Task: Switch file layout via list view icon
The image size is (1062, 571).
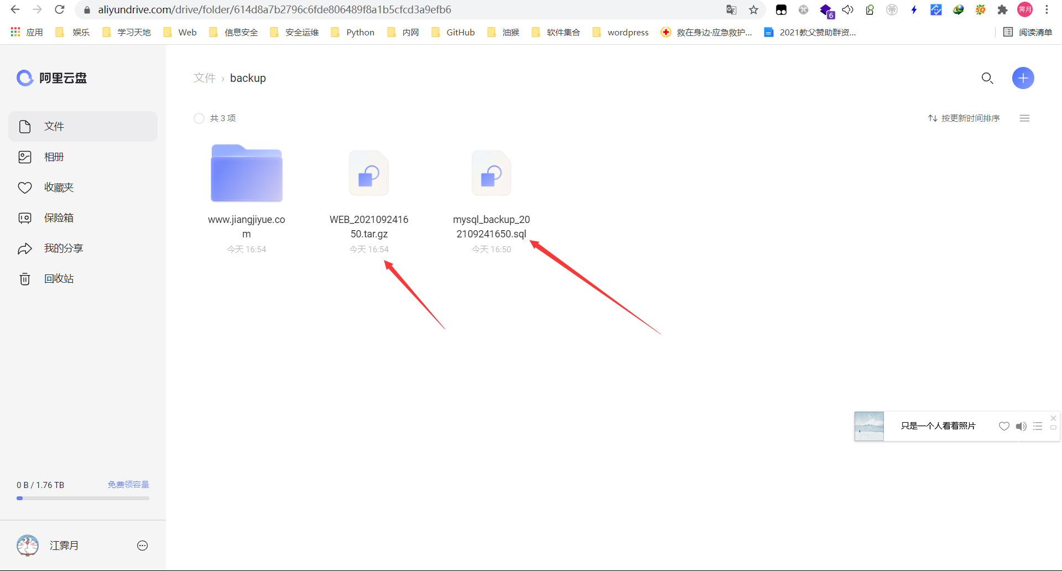Action: (1024, 118)
